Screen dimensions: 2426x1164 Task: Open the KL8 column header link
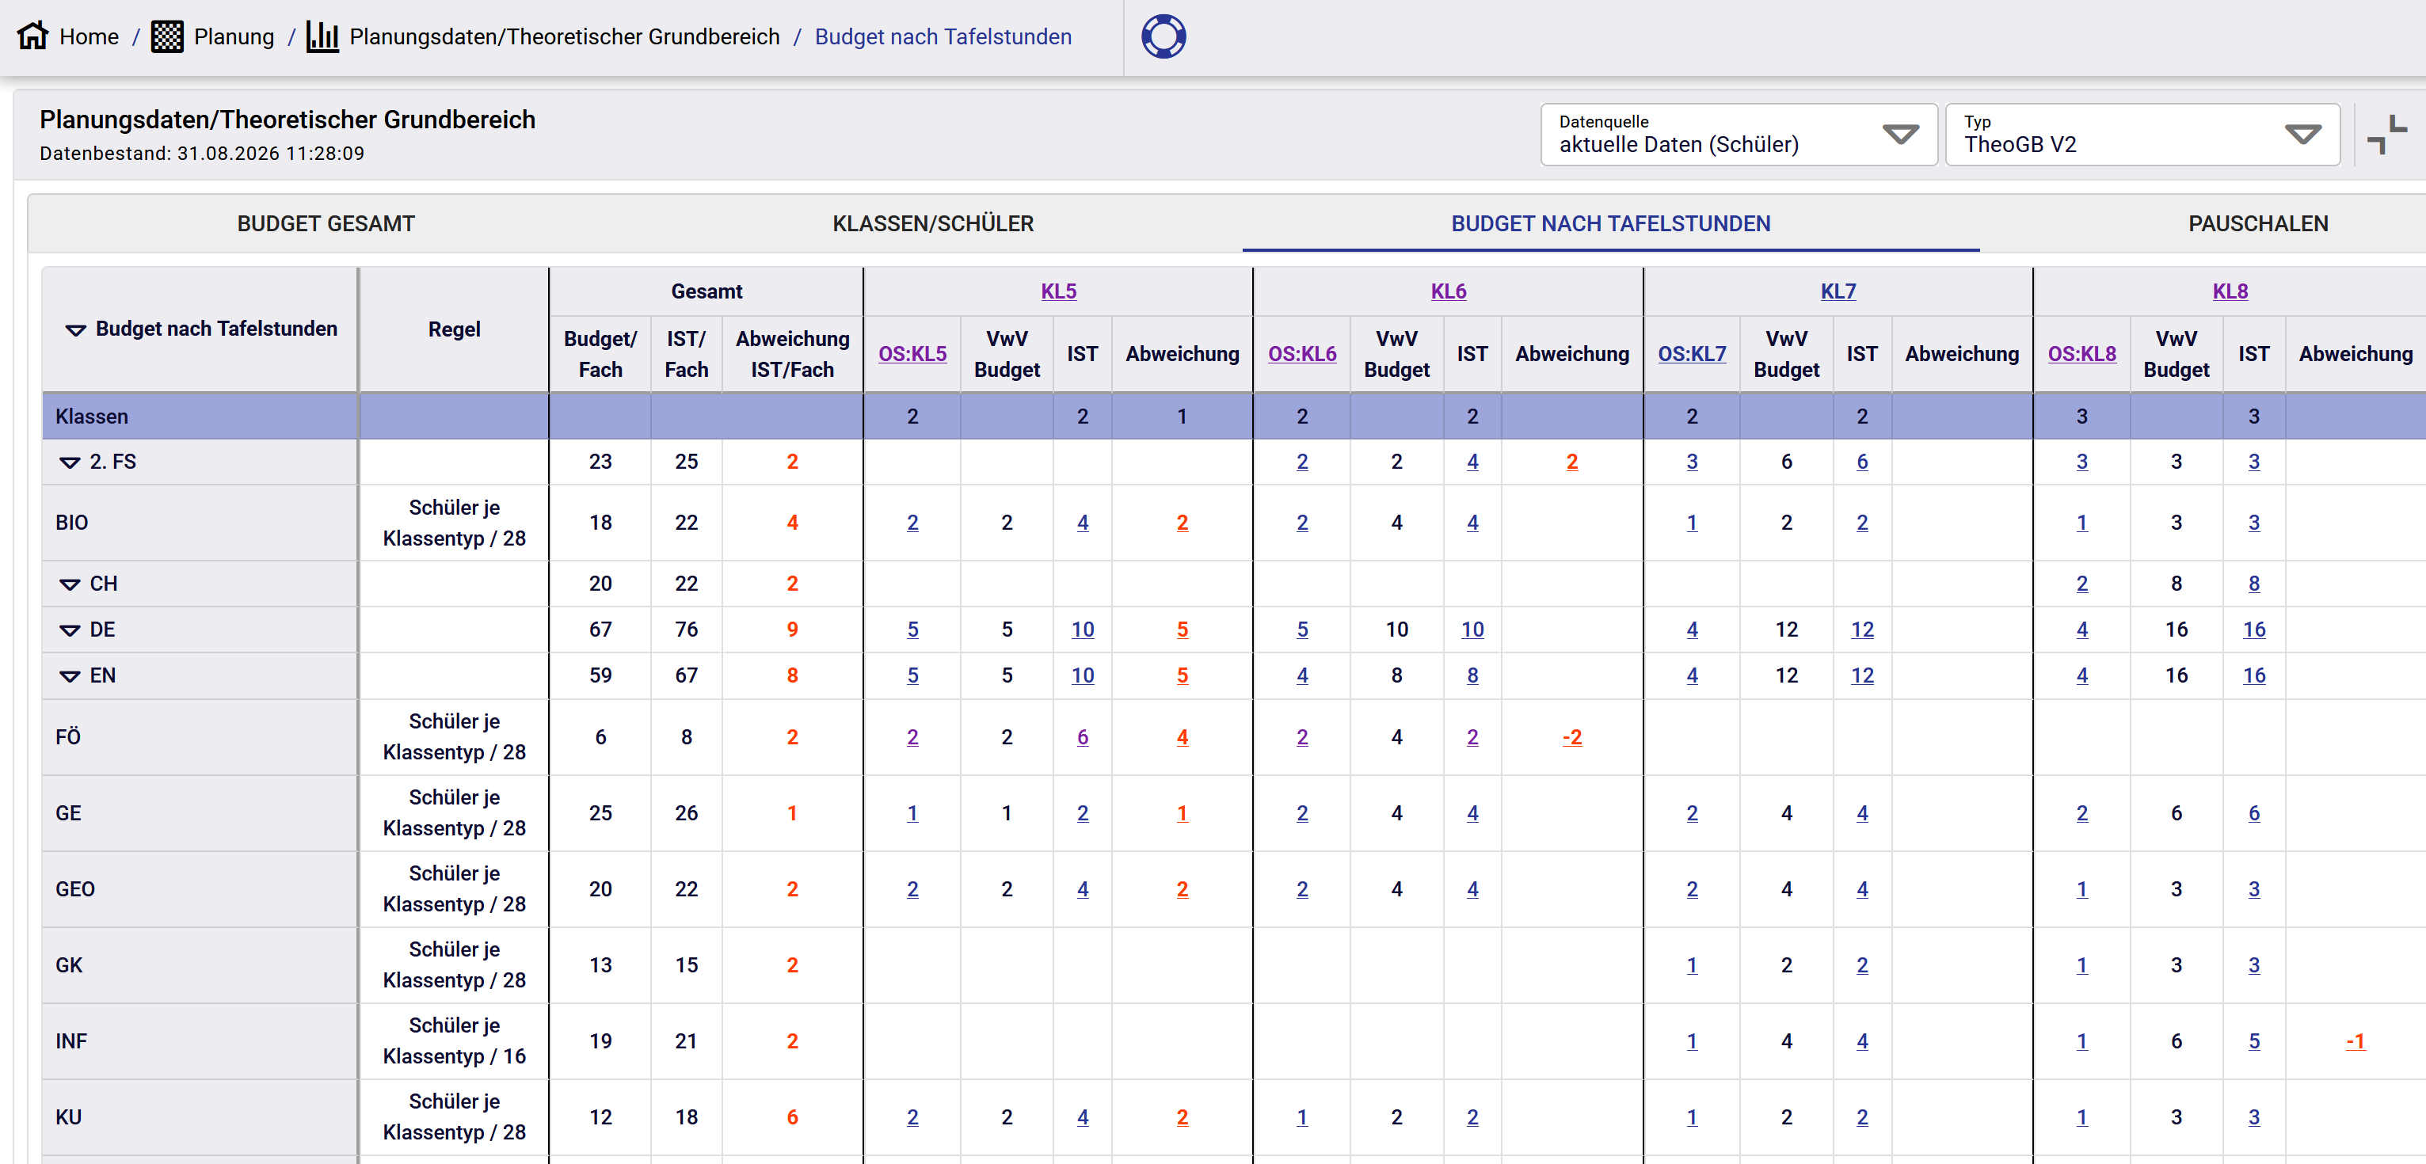click(2229, 291)
